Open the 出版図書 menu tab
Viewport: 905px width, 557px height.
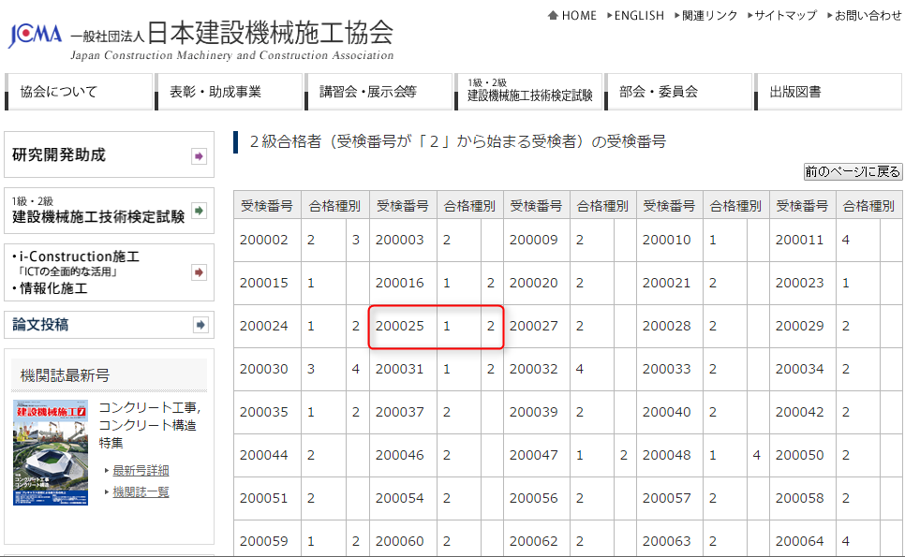click(828, 92)
